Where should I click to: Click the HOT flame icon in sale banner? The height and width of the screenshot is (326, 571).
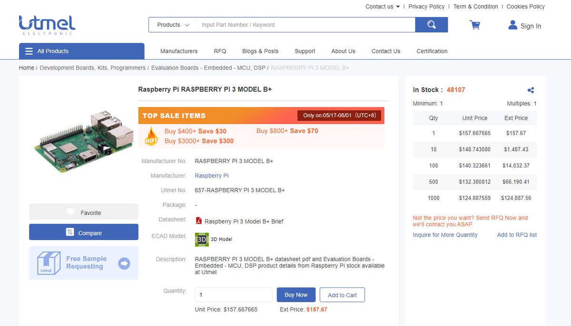151,136
